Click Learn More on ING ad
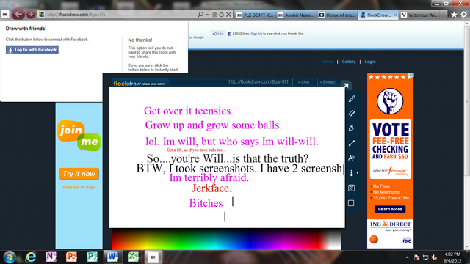The height and width of the screenshot is (264, 470). pyautogui.click(x=390, y=209)
